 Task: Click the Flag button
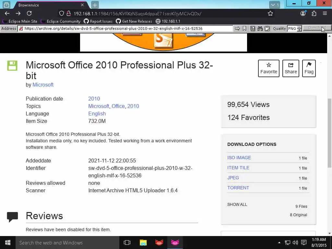point(309,68)
